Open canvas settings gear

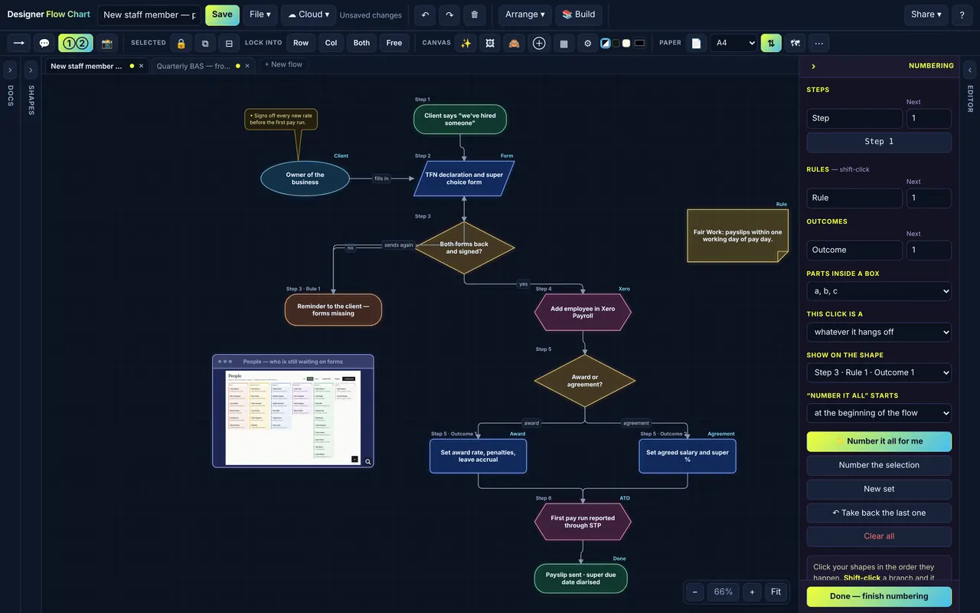588,43
